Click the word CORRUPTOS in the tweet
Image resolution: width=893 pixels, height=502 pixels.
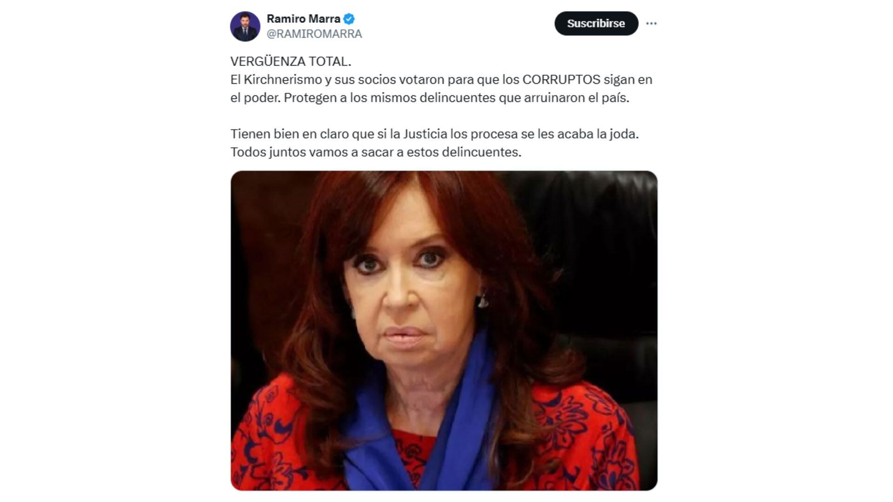tap(561, 79)
